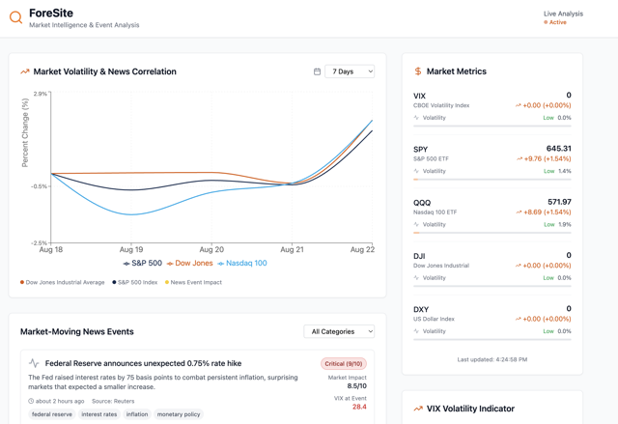618x424 pixels.
Task: Click the SPY change trend arrow icon
Action: pos(520,159)
